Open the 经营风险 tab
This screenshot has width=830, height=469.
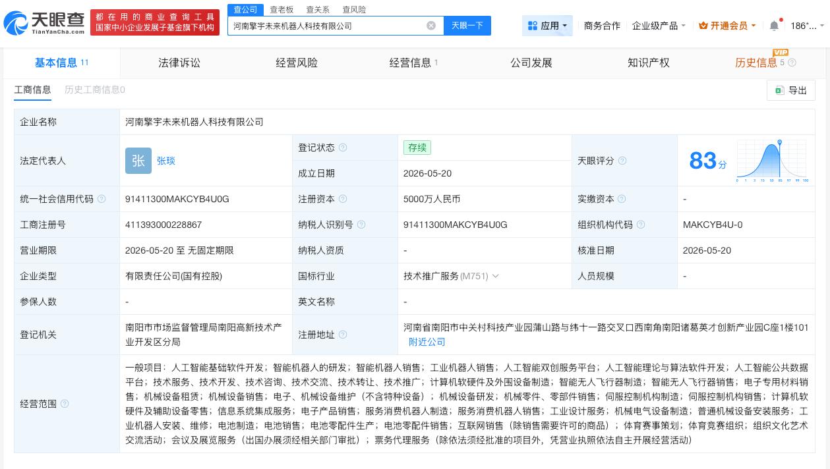[297, 63]
